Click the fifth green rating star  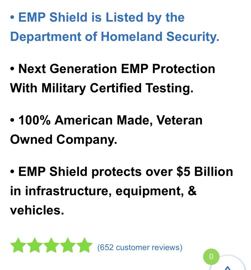point(85,245)
